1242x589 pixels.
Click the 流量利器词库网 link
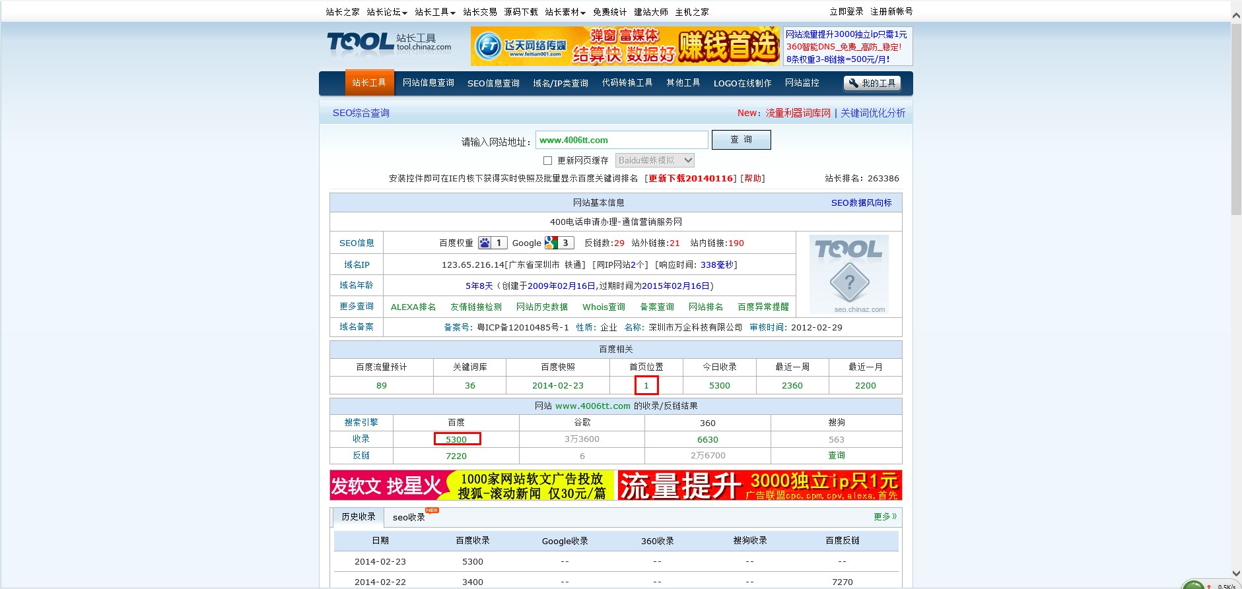(798, 113)
